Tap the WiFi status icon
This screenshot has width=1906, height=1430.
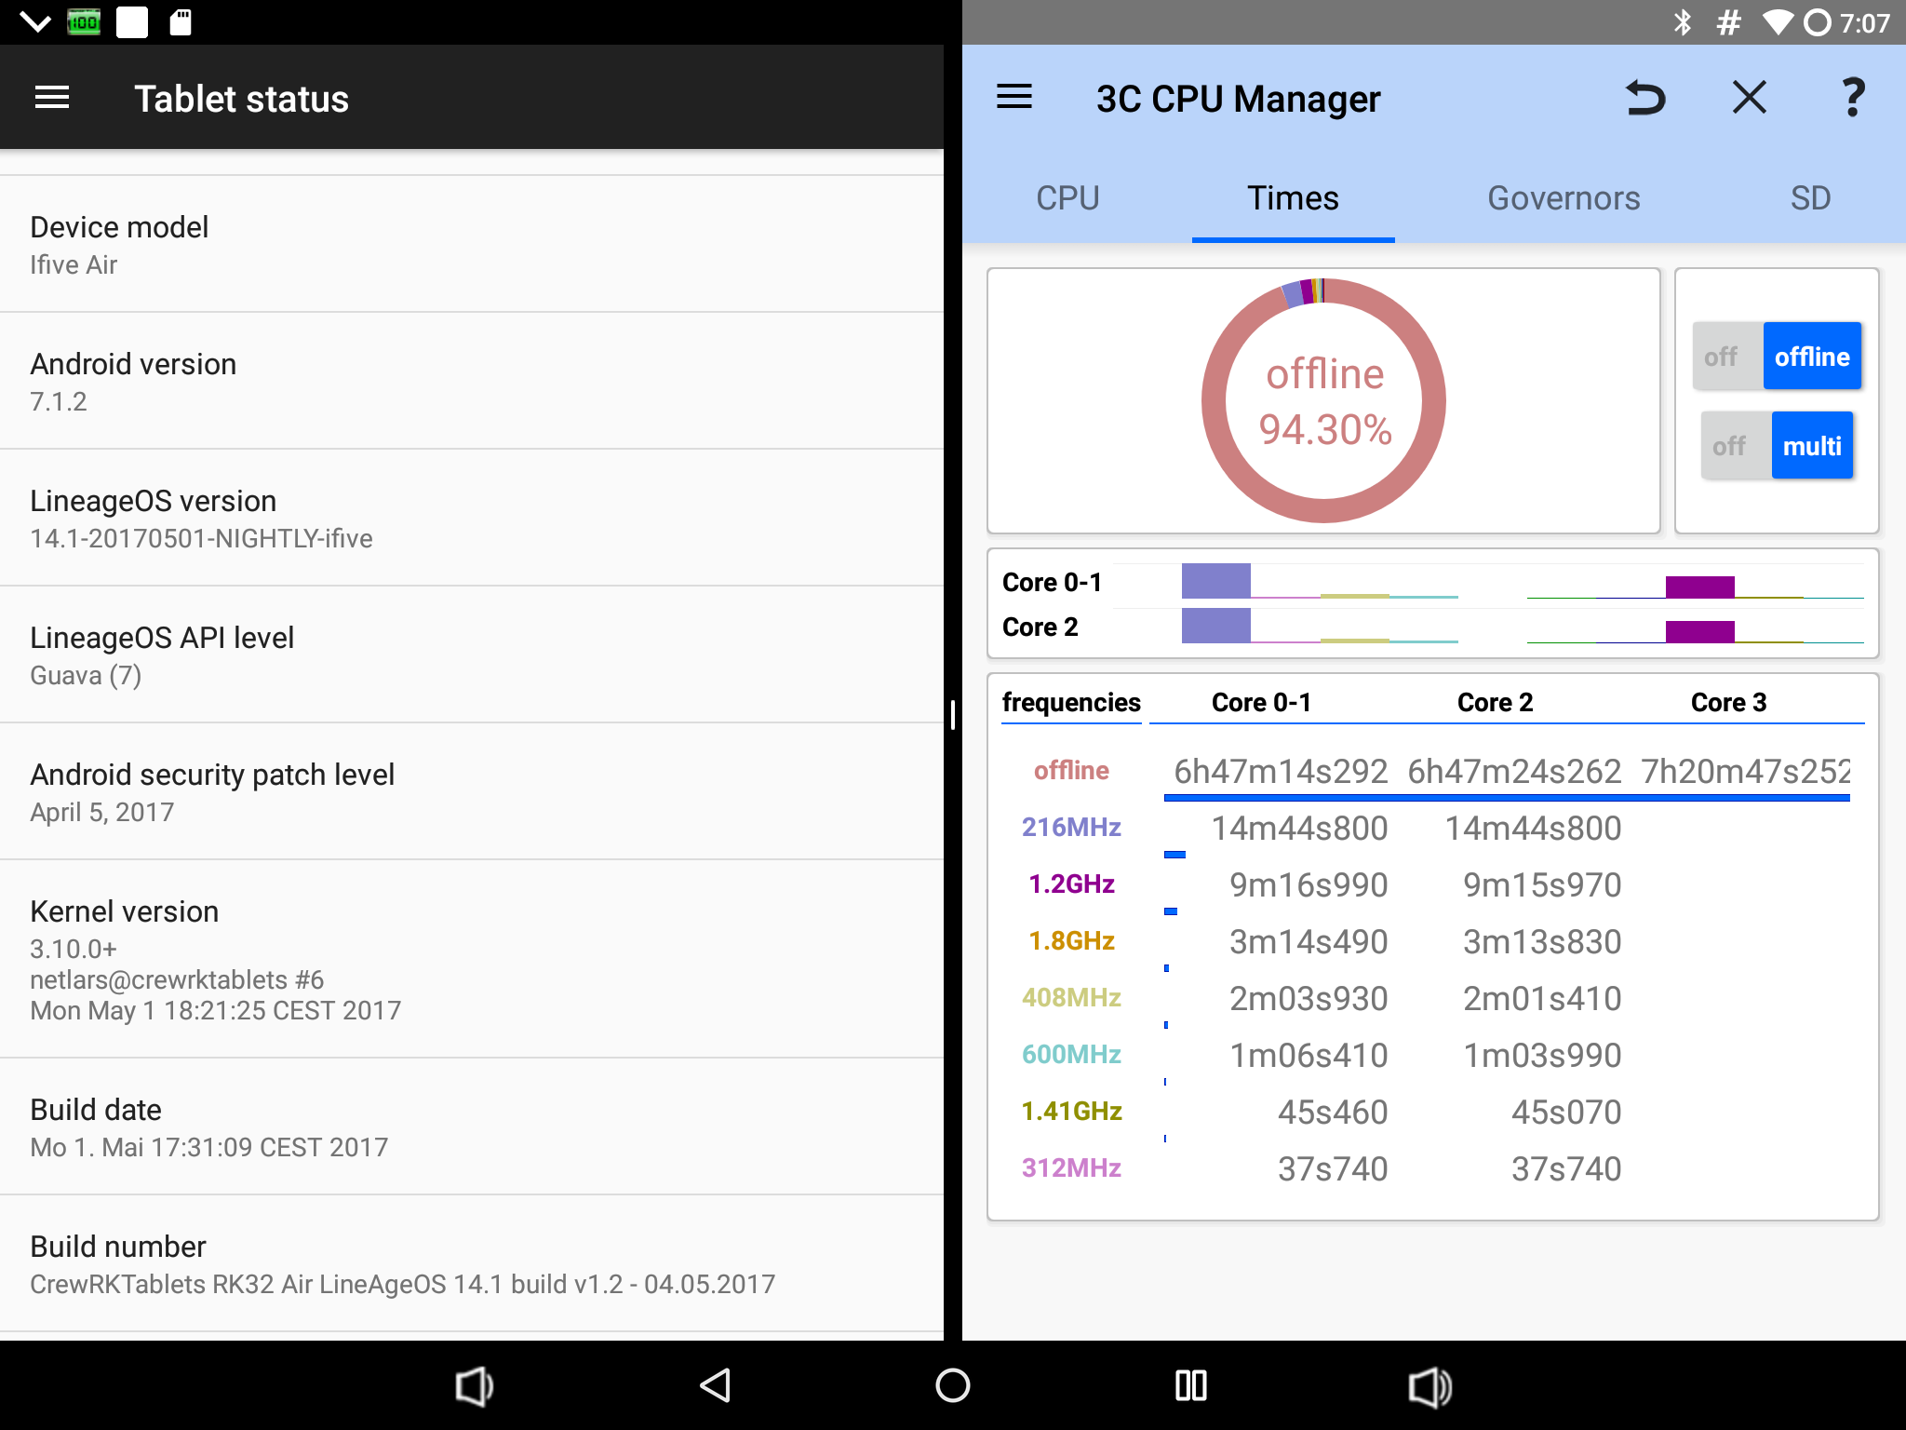click(1778, 22)
